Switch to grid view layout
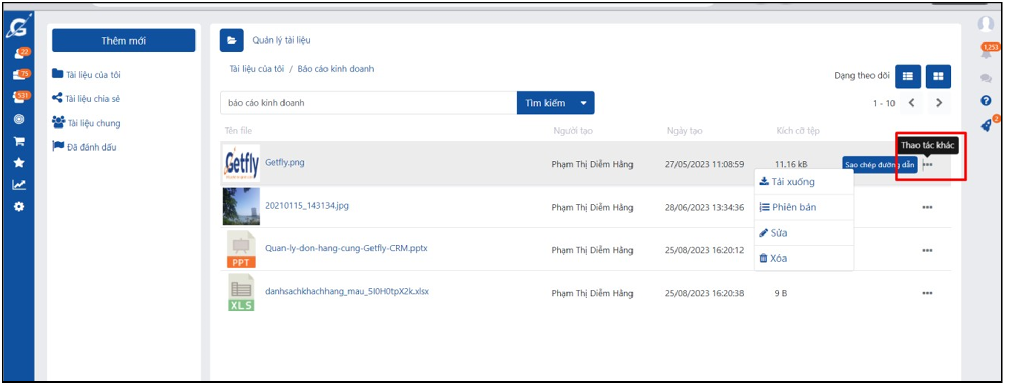This screenshot has height=385, width=1025. pos(938,76)
